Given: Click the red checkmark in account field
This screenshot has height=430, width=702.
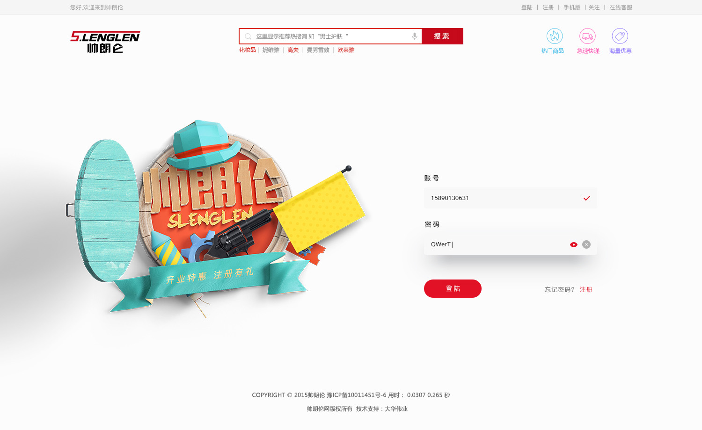Looking at the screenshot, I should [586, 198].
